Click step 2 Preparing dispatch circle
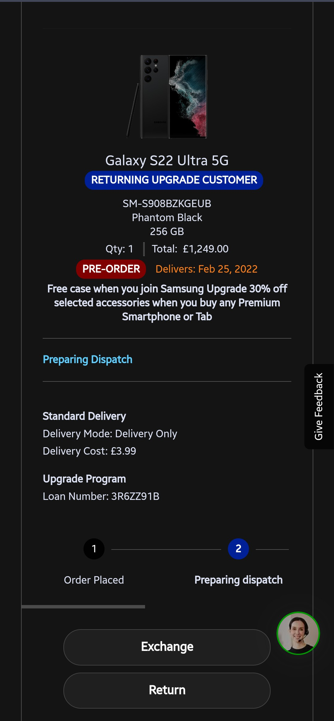 pyautogui.click(x=238, y=548)
